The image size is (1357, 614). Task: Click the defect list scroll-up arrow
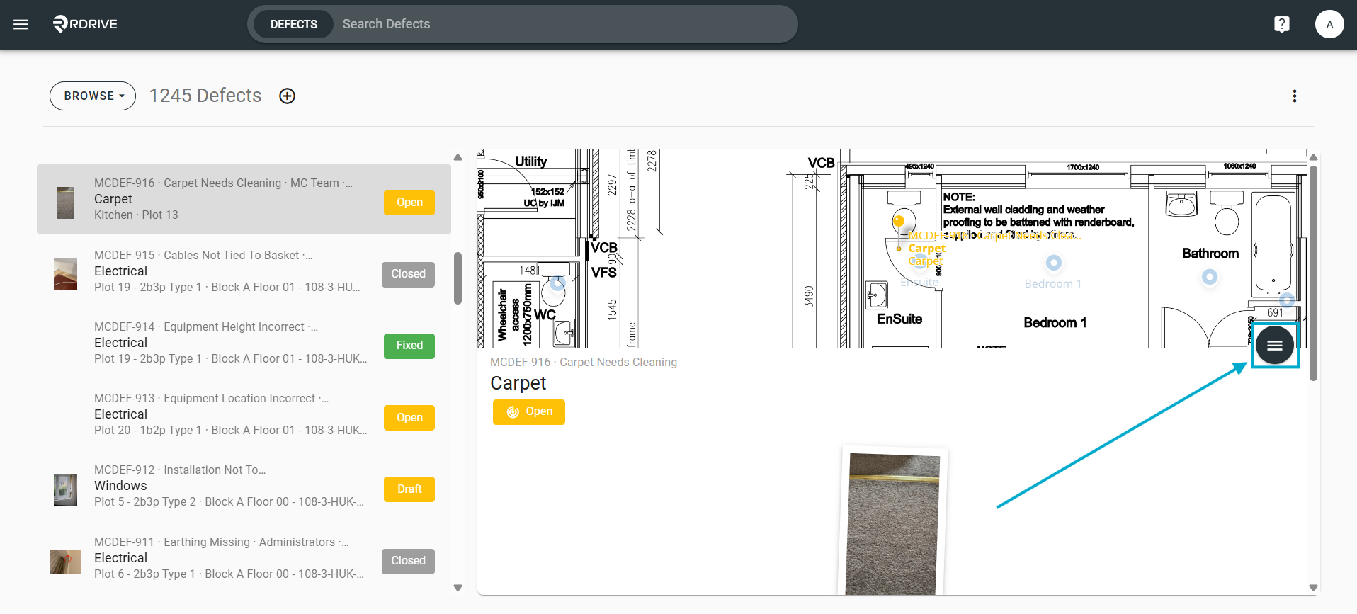coord(458,157)
